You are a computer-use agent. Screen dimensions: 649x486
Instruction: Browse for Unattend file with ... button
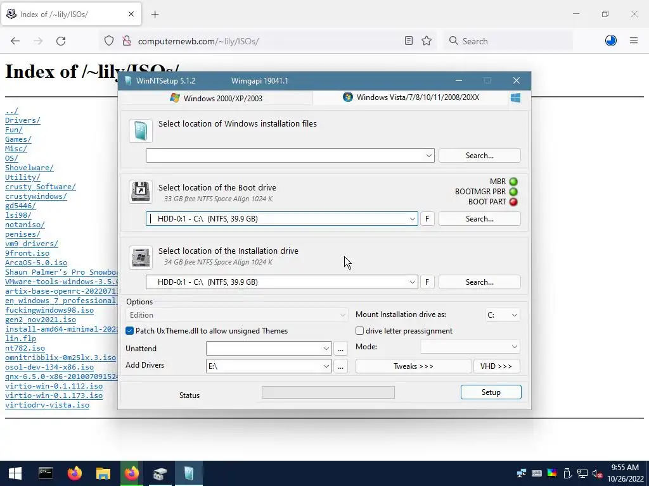coord(340,349)
